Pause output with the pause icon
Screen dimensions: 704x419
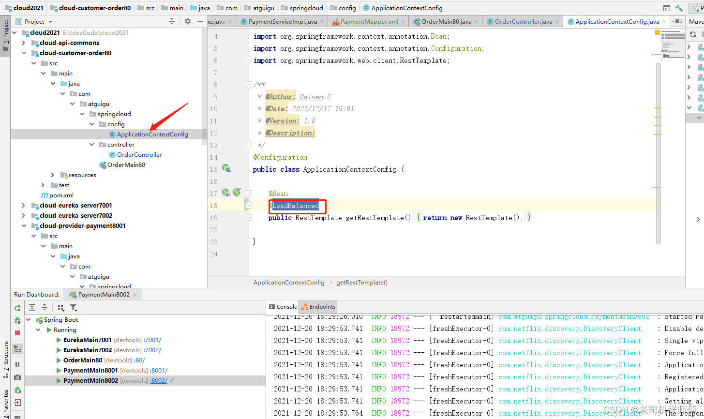(x=17, y=364)
